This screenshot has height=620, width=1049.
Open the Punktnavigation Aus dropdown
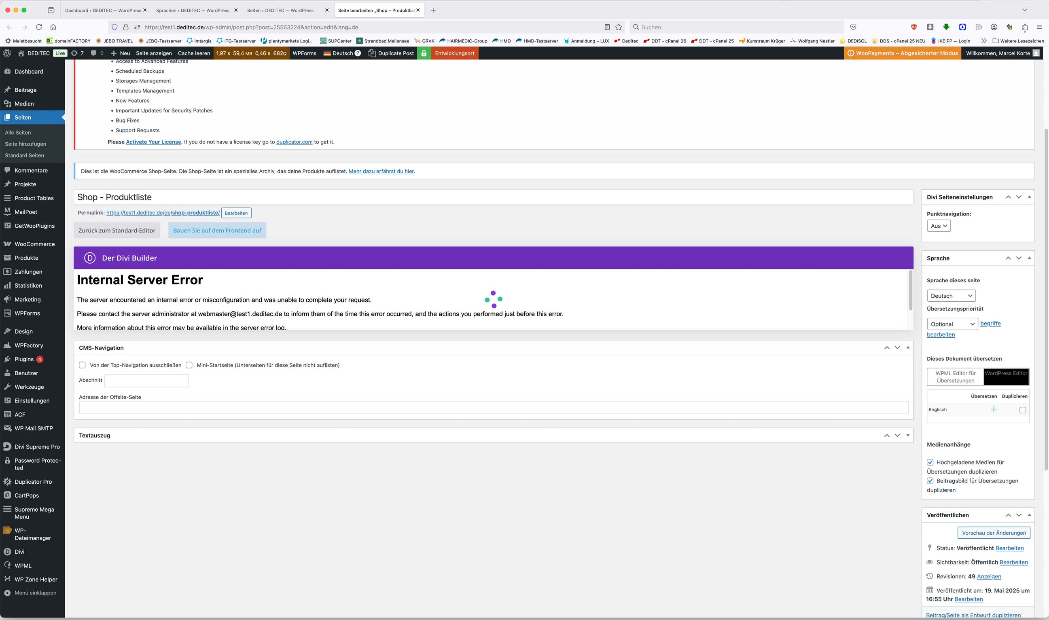pos(939,226)
